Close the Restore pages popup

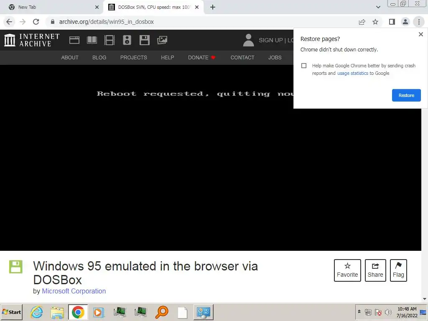tap(420, 34)
